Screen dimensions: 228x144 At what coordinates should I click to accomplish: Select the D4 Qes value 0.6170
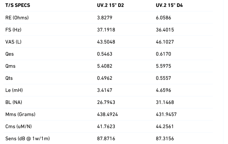[x=164, y=54]
